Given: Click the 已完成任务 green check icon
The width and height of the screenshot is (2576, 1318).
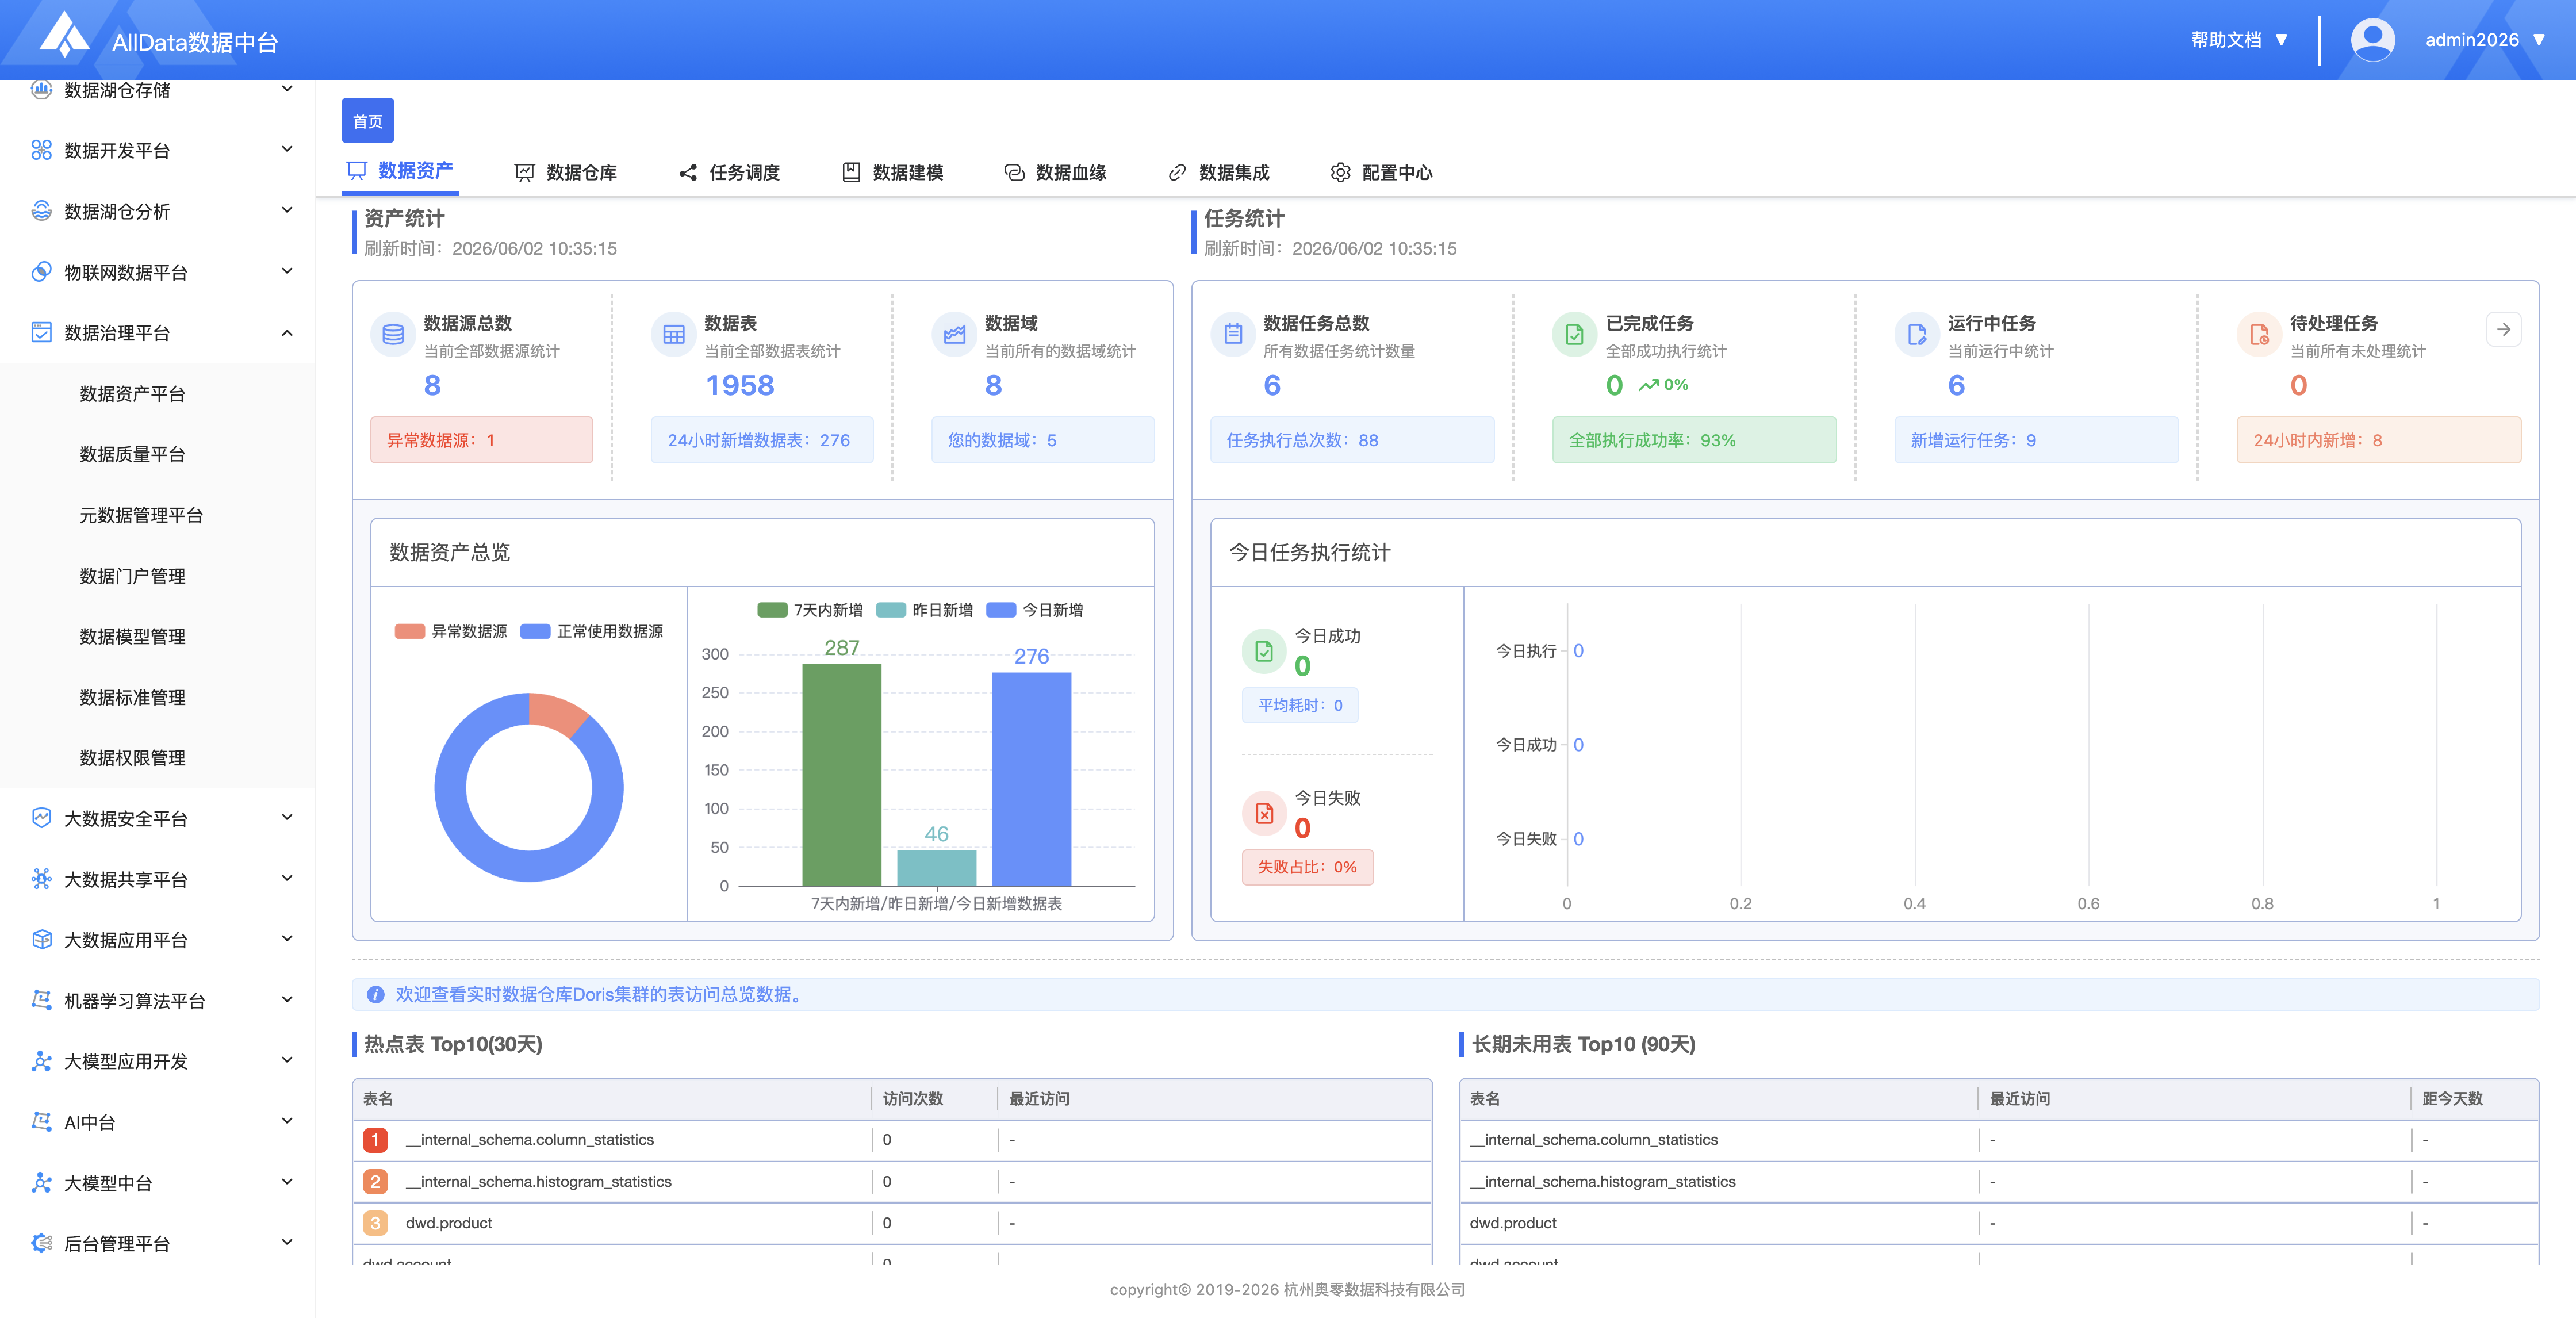Looking at the screenshot, I should tap(1574, 334).
